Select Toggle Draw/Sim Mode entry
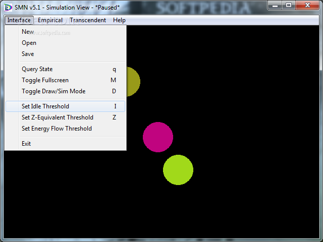 [x=65, y=91]
